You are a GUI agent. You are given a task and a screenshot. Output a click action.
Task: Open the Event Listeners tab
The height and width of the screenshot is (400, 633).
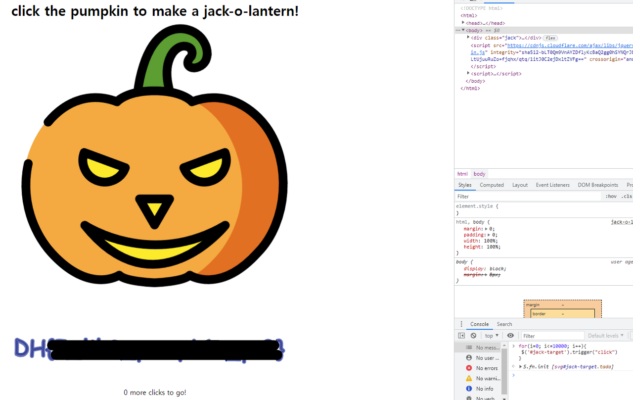pyautogui.click(x=552, y=185)
